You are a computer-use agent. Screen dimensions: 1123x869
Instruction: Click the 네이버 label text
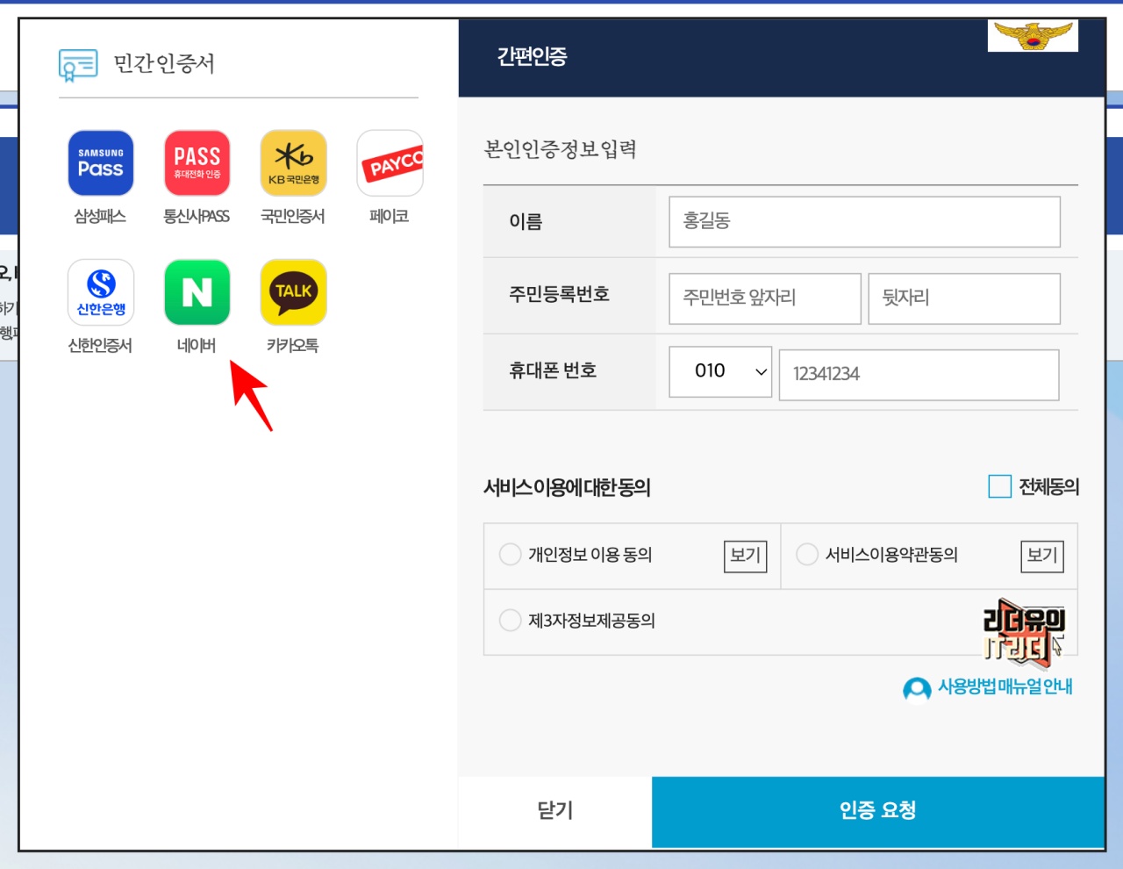pyautogui.click(x=197, y=346)
